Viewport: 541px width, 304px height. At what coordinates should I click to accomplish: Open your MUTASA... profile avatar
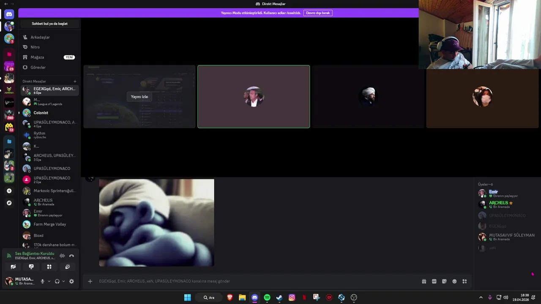9,281
